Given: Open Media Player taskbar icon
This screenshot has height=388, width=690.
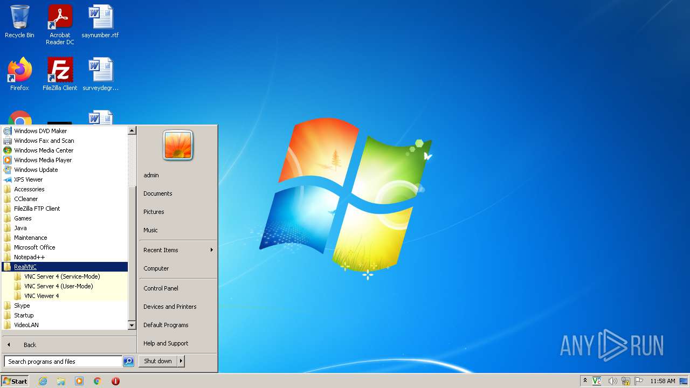Looking at the screenshot, I should click(79, 381).
